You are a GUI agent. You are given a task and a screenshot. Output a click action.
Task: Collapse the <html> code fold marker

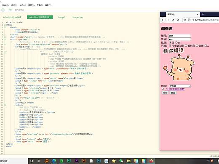5,25
